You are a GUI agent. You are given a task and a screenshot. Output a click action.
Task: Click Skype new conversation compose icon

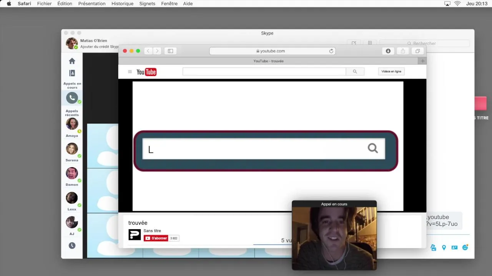(x=354, y=43)
